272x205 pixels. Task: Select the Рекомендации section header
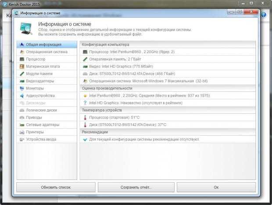(95, 132)
